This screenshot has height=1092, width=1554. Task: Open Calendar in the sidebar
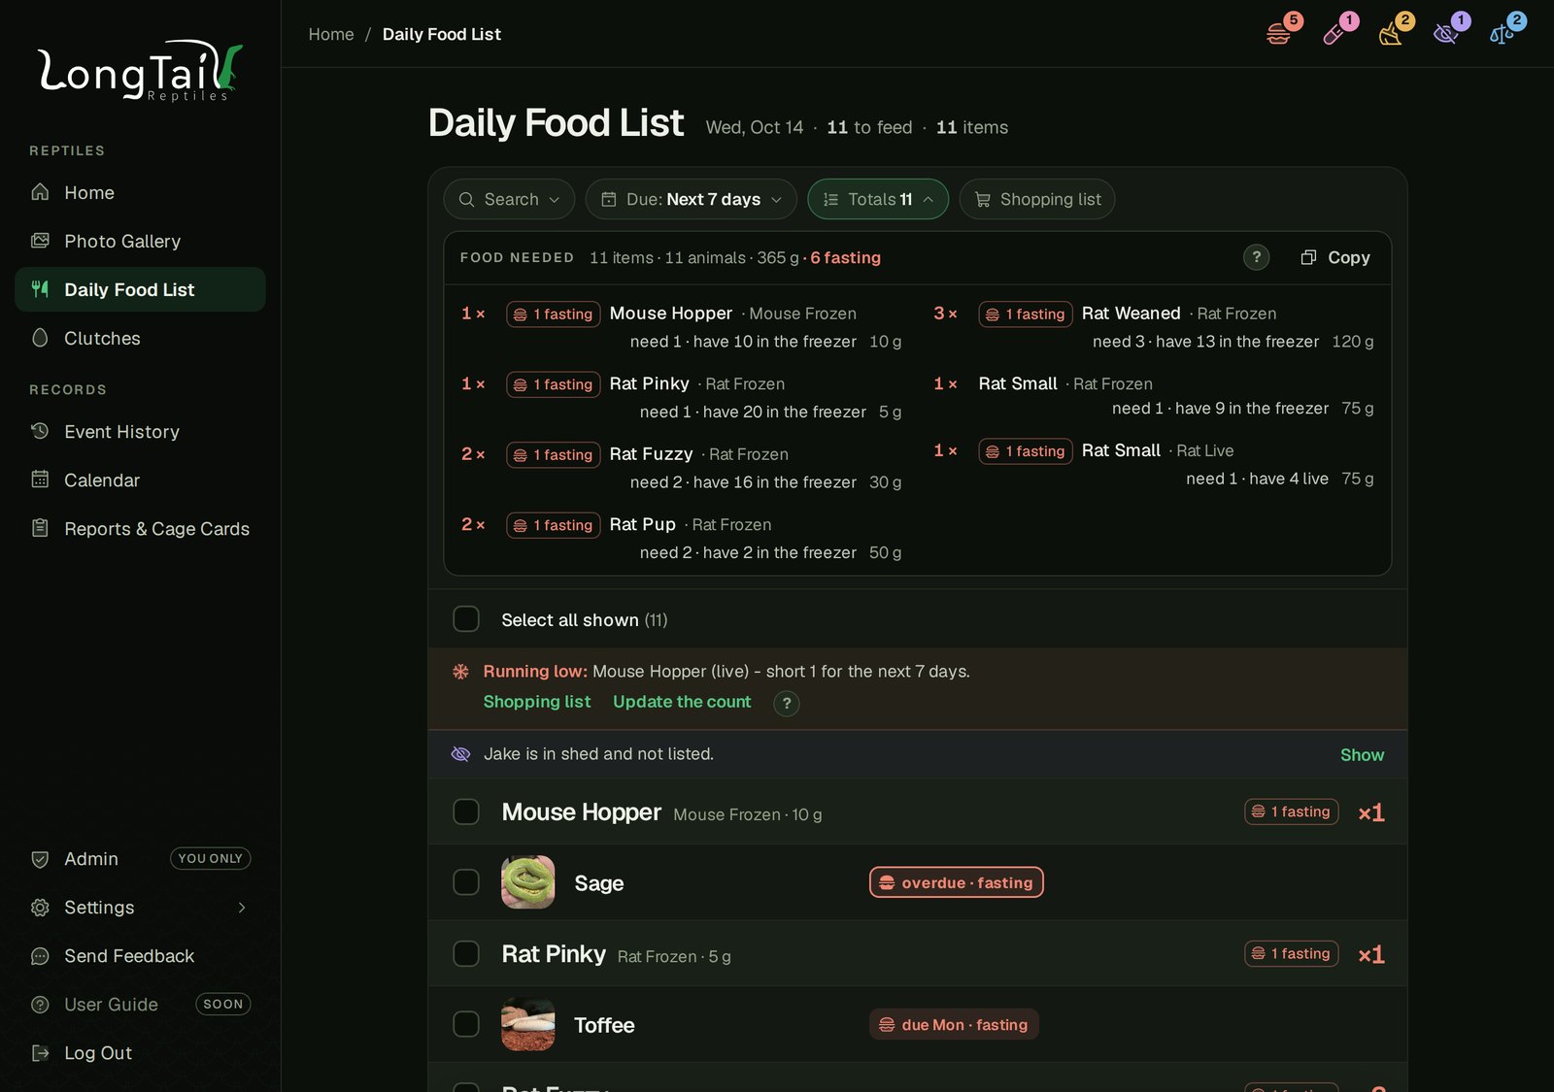(140, 480)
